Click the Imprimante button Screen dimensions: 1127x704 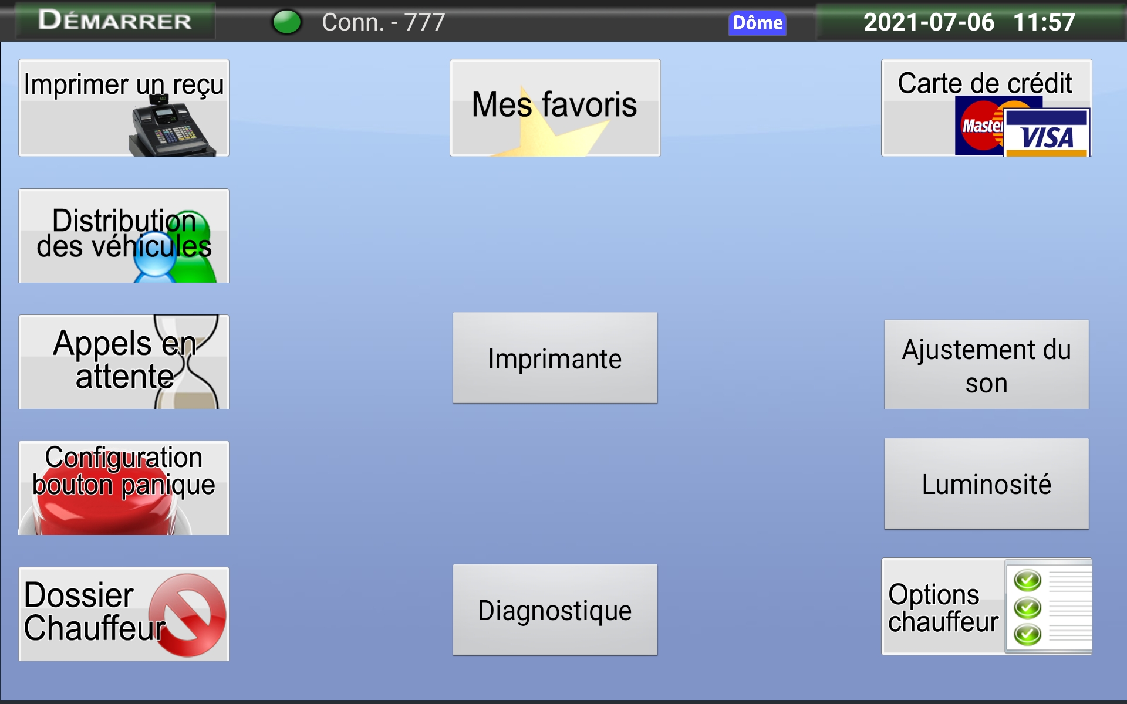click(555, 358)
